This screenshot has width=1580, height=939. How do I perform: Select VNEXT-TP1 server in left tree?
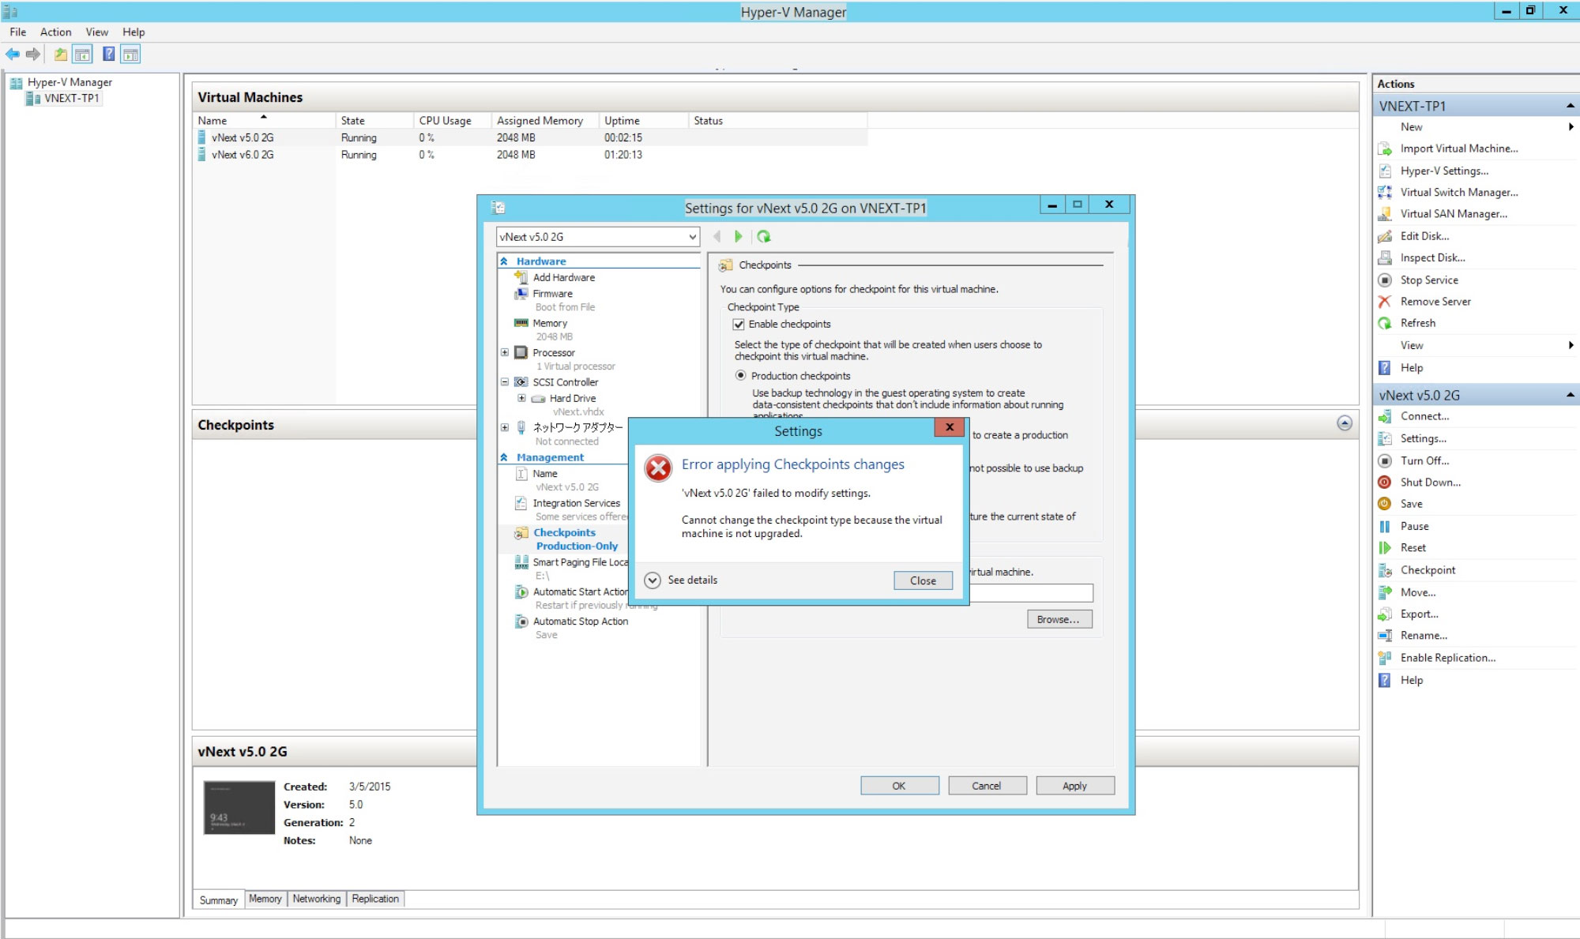(71, 98)
